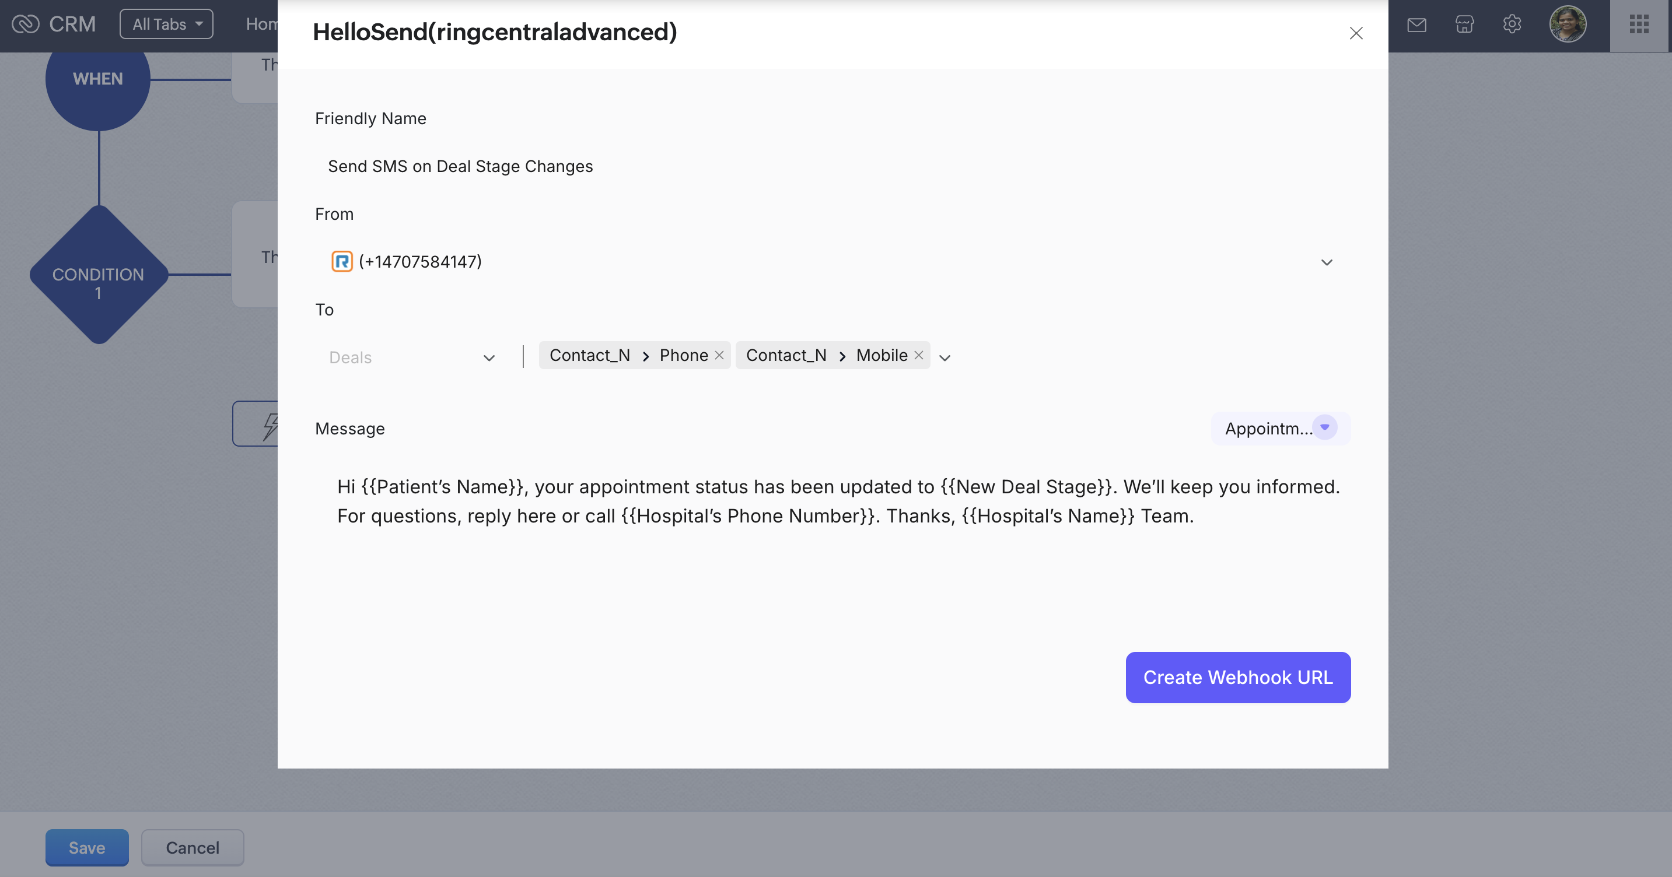Open the All Tabs dropdown

166,24
